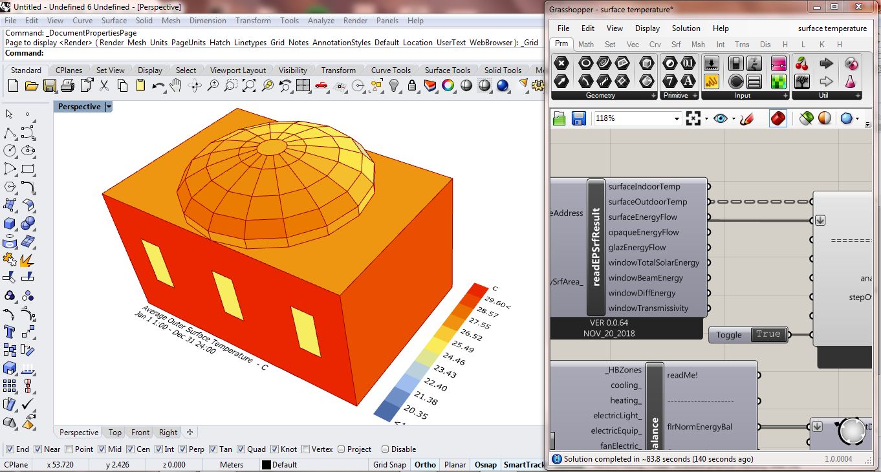Enable the Point osnap checkbox
This screenshot has height=472, width=881.
coord(69,449)
